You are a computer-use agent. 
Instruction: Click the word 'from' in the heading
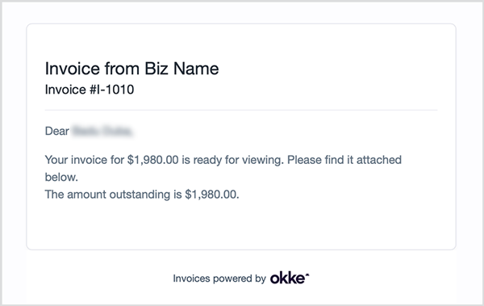tap(122, 69)
